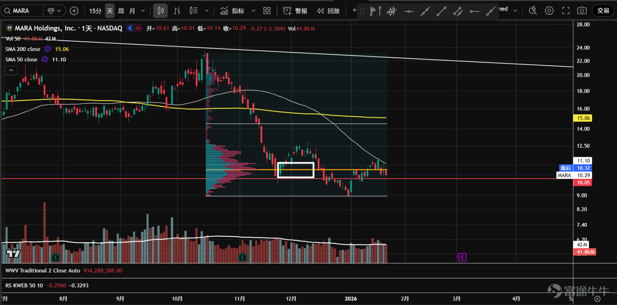The width and height of the screenshot is (617, 305).
Task: Select the horizontal line drawing tool
Action: [x=409, y=11]
